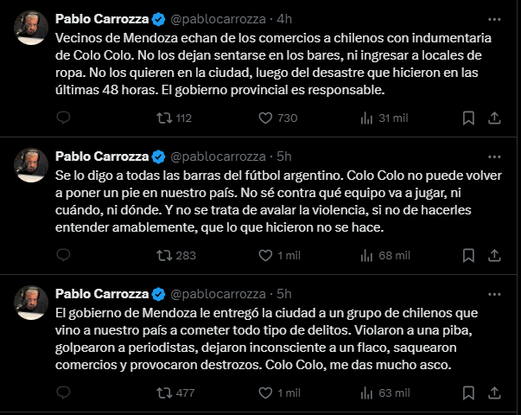Open more options on first tweet

click(494, 19)
